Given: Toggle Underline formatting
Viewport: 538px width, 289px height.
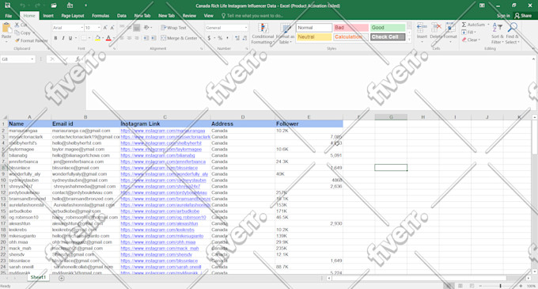Looking at the screenshot, I should click(x=70, y=38).
